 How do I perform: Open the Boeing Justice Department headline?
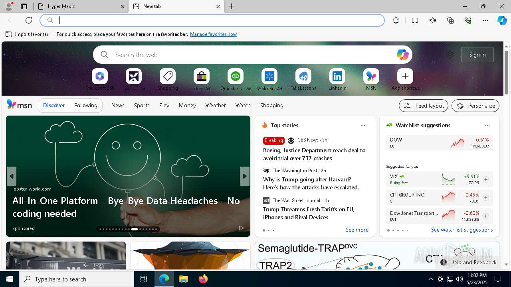pos(314,154)
